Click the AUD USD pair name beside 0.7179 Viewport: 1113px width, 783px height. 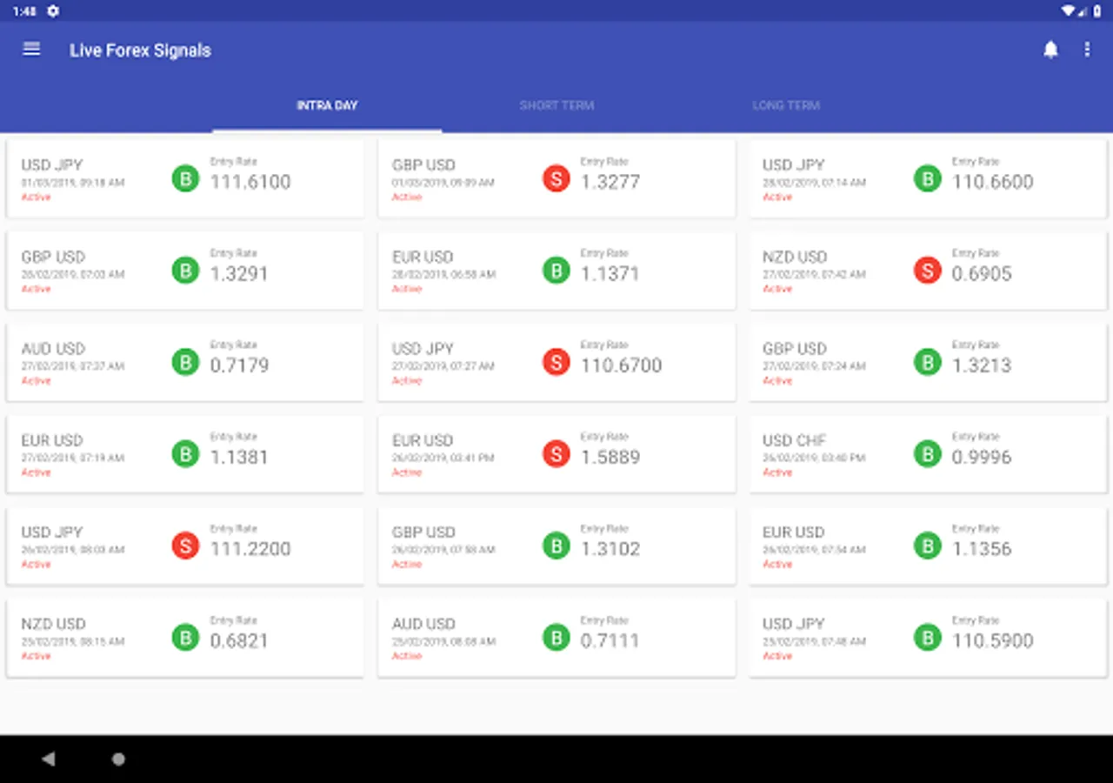tap(53, 349)
